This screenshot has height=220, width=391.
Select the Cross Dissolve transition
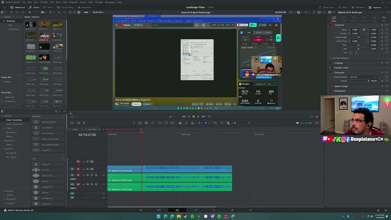point(48,133)
